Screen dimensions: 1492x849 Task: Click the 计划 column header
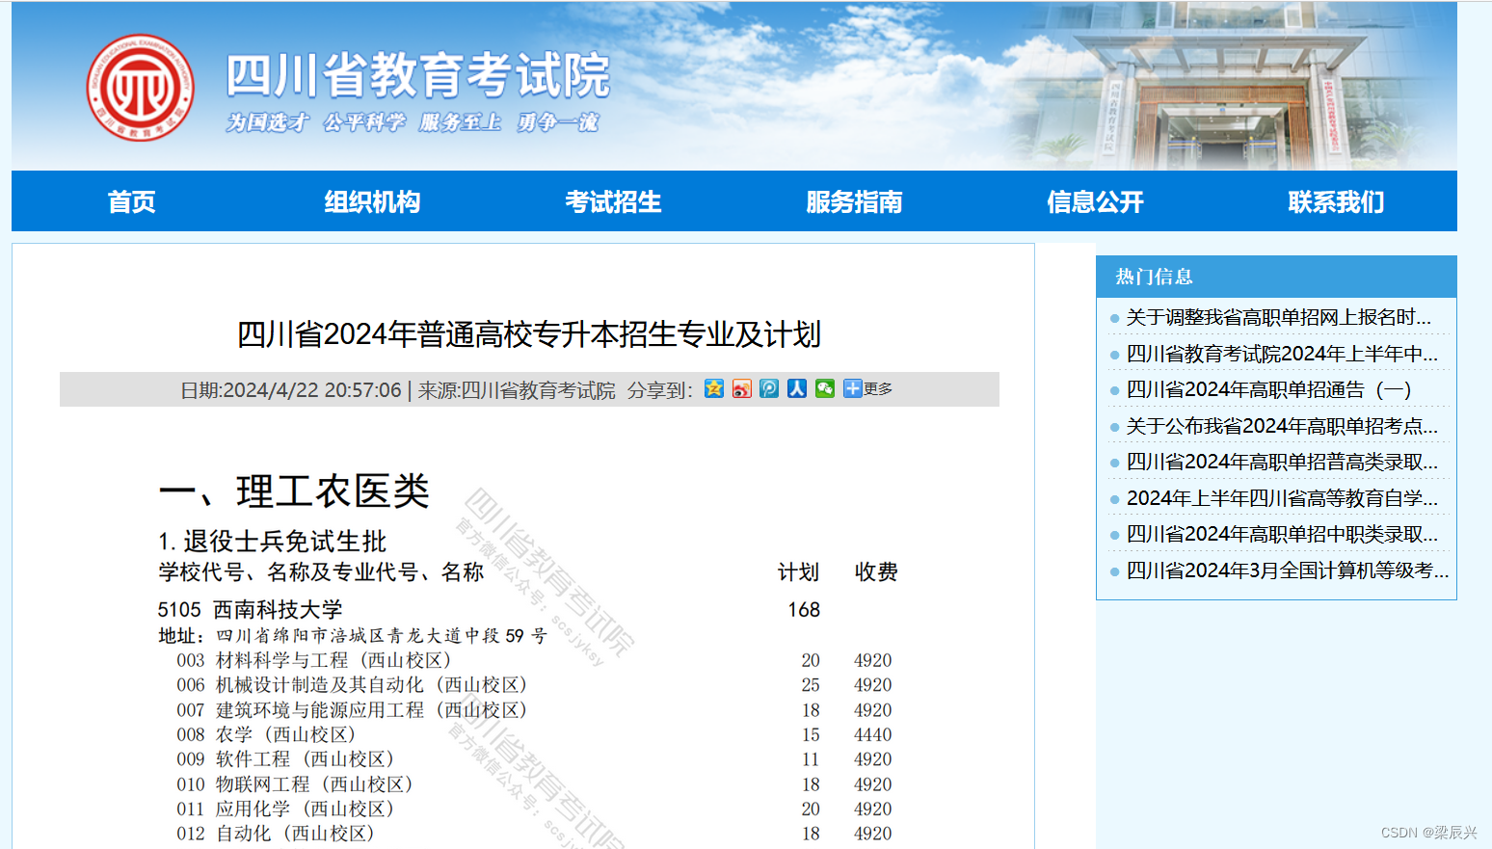798,572
